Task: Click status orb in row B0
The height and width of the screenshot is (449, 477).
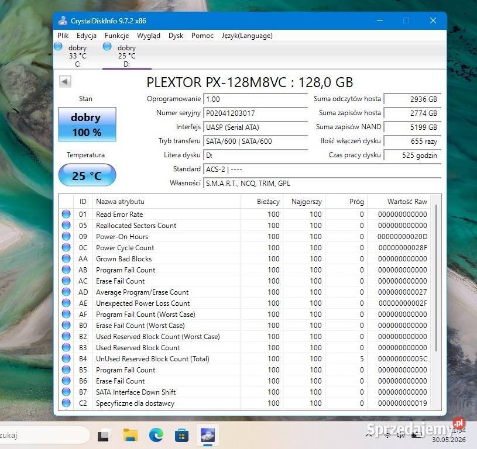Action: click(66, 325)
